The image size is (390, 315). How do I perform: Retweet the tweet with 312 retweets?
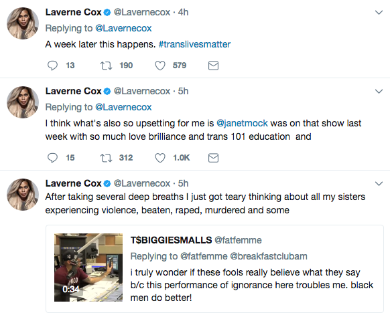(106, 158)
